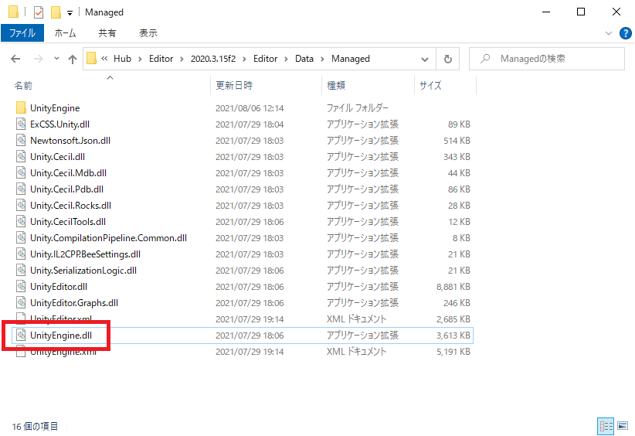Expand the hidden path chevrons before Hub
The width and height of the screenshot is (635, 436).
pos(104,59)
